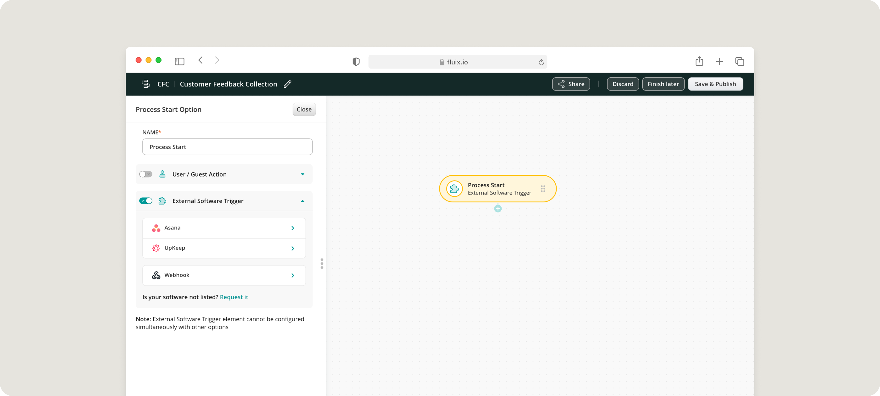Open the Webhook trigger option
Screen dimensions: 880x396
point(224,275)
